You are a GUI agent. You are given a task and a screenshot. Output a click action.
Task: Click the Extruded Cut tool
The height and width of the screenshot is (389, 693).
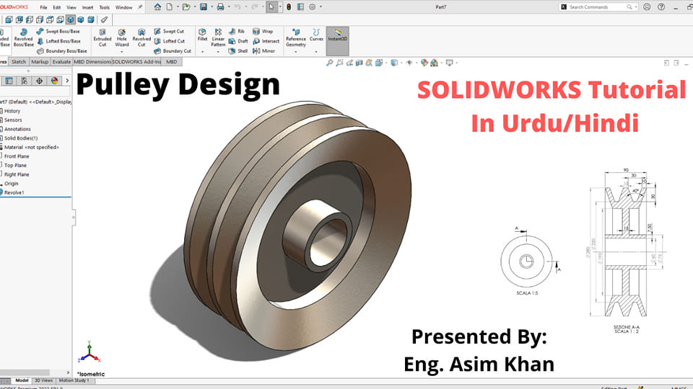point(102,37)
